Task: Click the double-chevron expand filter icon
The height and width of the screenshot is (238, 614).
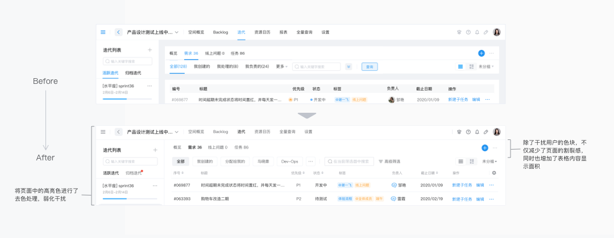Action: pyautogui.click(x=349, y=67)
